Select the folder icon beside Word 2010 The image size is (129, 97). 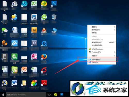click(x=24, y=83)
